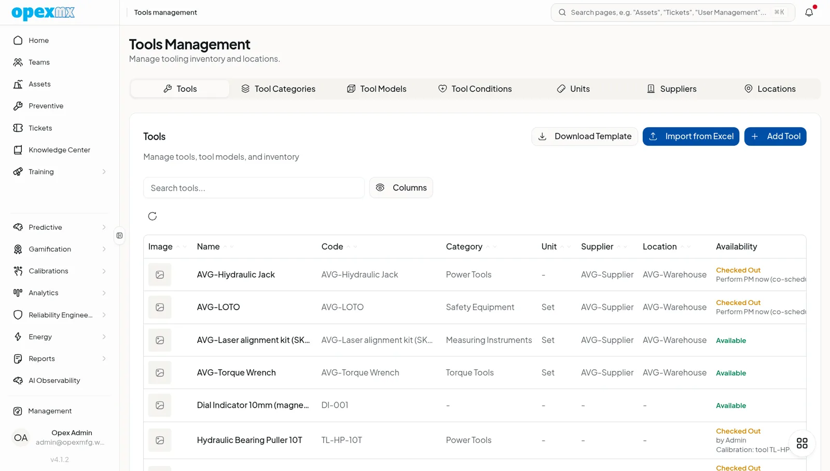
Task: Click Import from Excel button
Action: pyautogui.click(x=691, y=136)
